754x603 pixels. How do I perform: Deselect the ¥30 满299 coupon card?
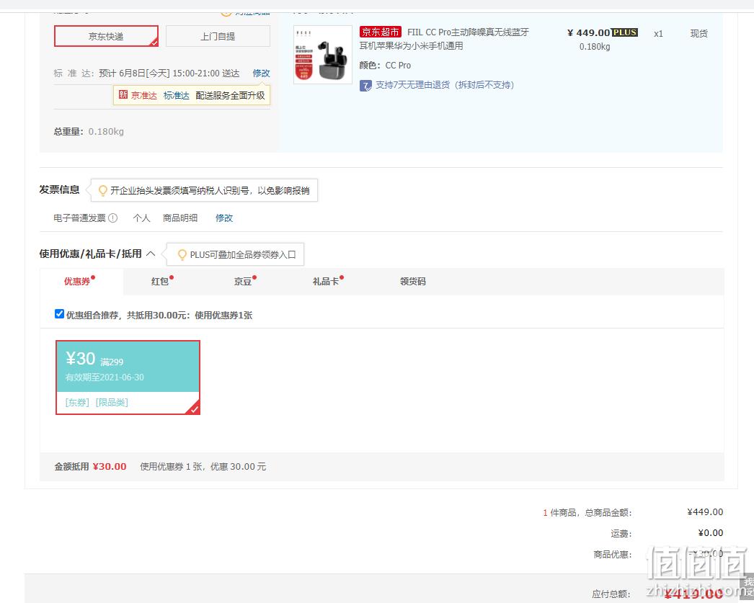pos(128,378)
